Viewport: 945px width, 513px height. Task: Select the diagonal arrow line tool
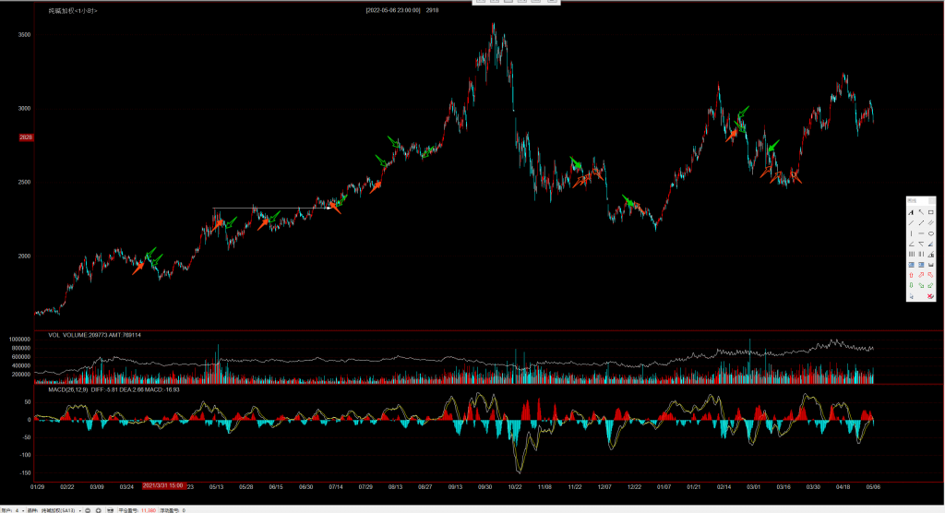(921, 222)
